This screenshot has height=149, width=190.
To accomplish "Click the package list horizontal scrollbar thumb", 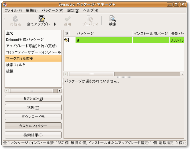I will (91, 74).
